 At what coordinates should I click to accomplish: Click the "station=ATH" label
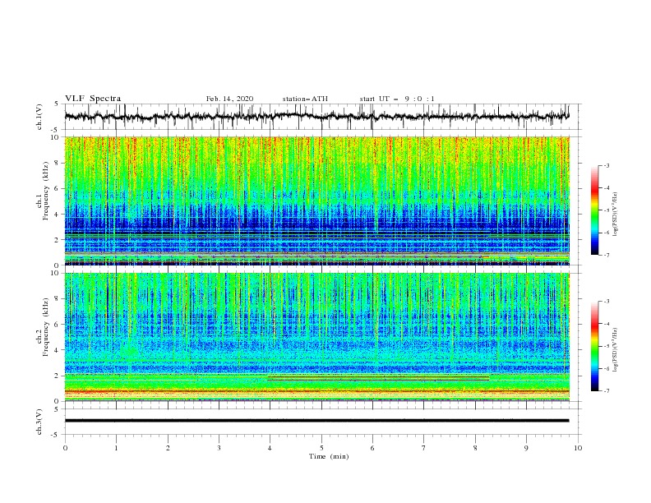305,99
